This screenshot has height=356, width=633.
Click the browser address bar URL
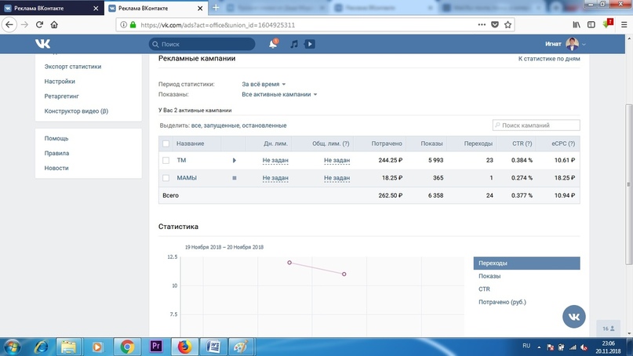(217, 24)
